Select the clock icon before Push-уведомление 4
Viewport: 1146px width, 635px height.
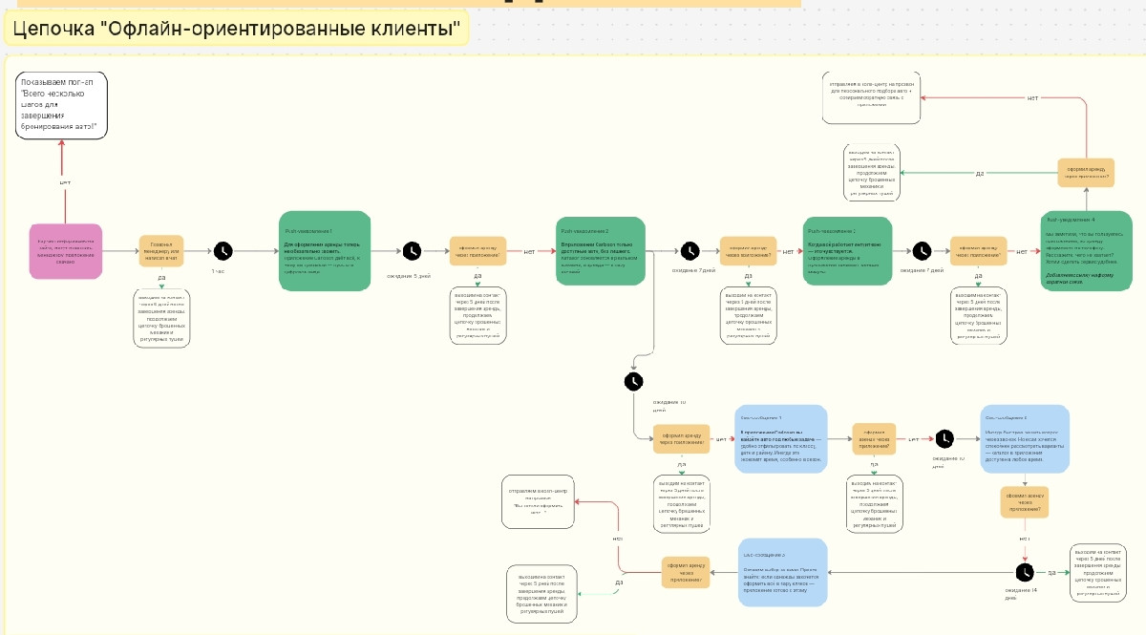pos(923,250)
